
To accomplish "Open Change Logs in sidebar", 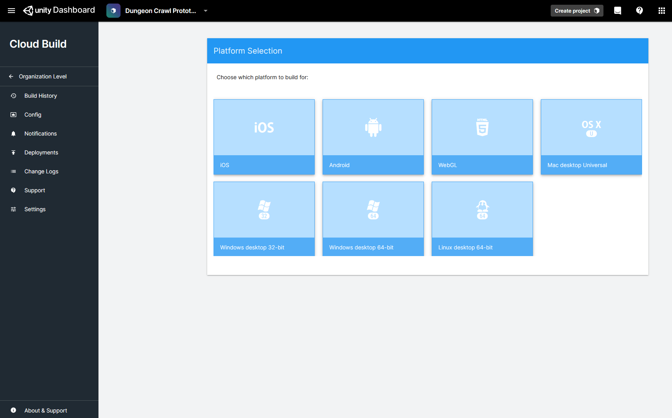I will 49,171.
